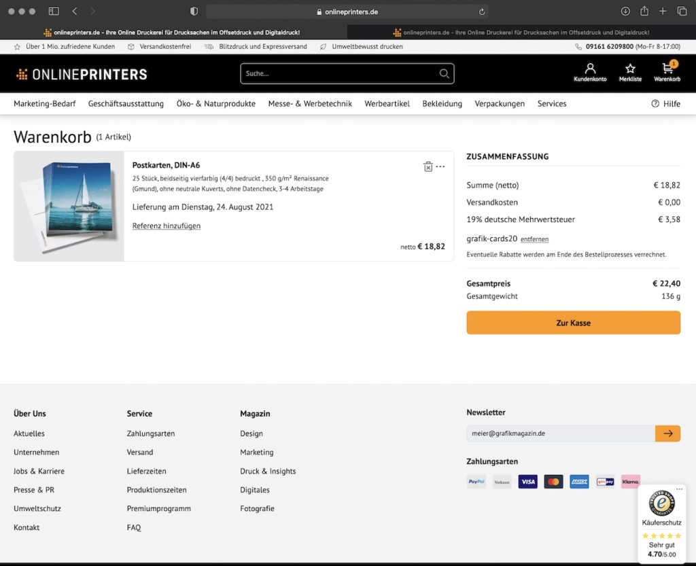
Task: Focus the Suche search field
Action: point(347,73)
